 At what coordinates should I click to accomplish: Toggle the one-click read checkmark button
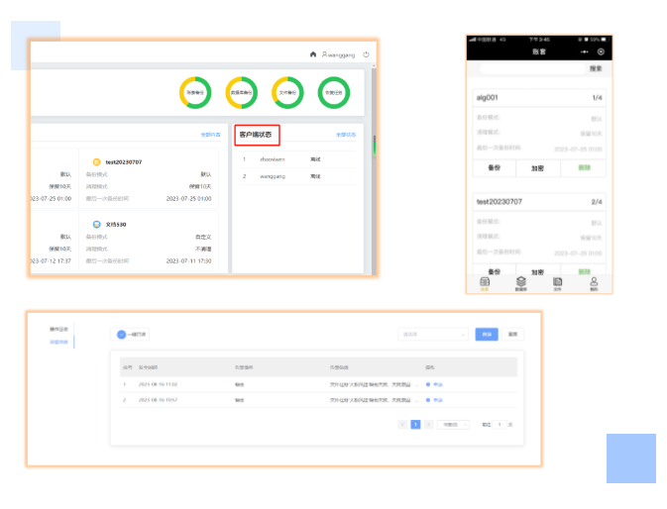tap(130, 335)
